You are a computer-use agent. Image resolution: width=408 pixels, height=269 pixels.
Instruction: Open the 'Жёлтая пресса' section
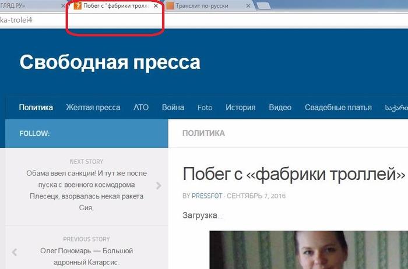[93, 107]
